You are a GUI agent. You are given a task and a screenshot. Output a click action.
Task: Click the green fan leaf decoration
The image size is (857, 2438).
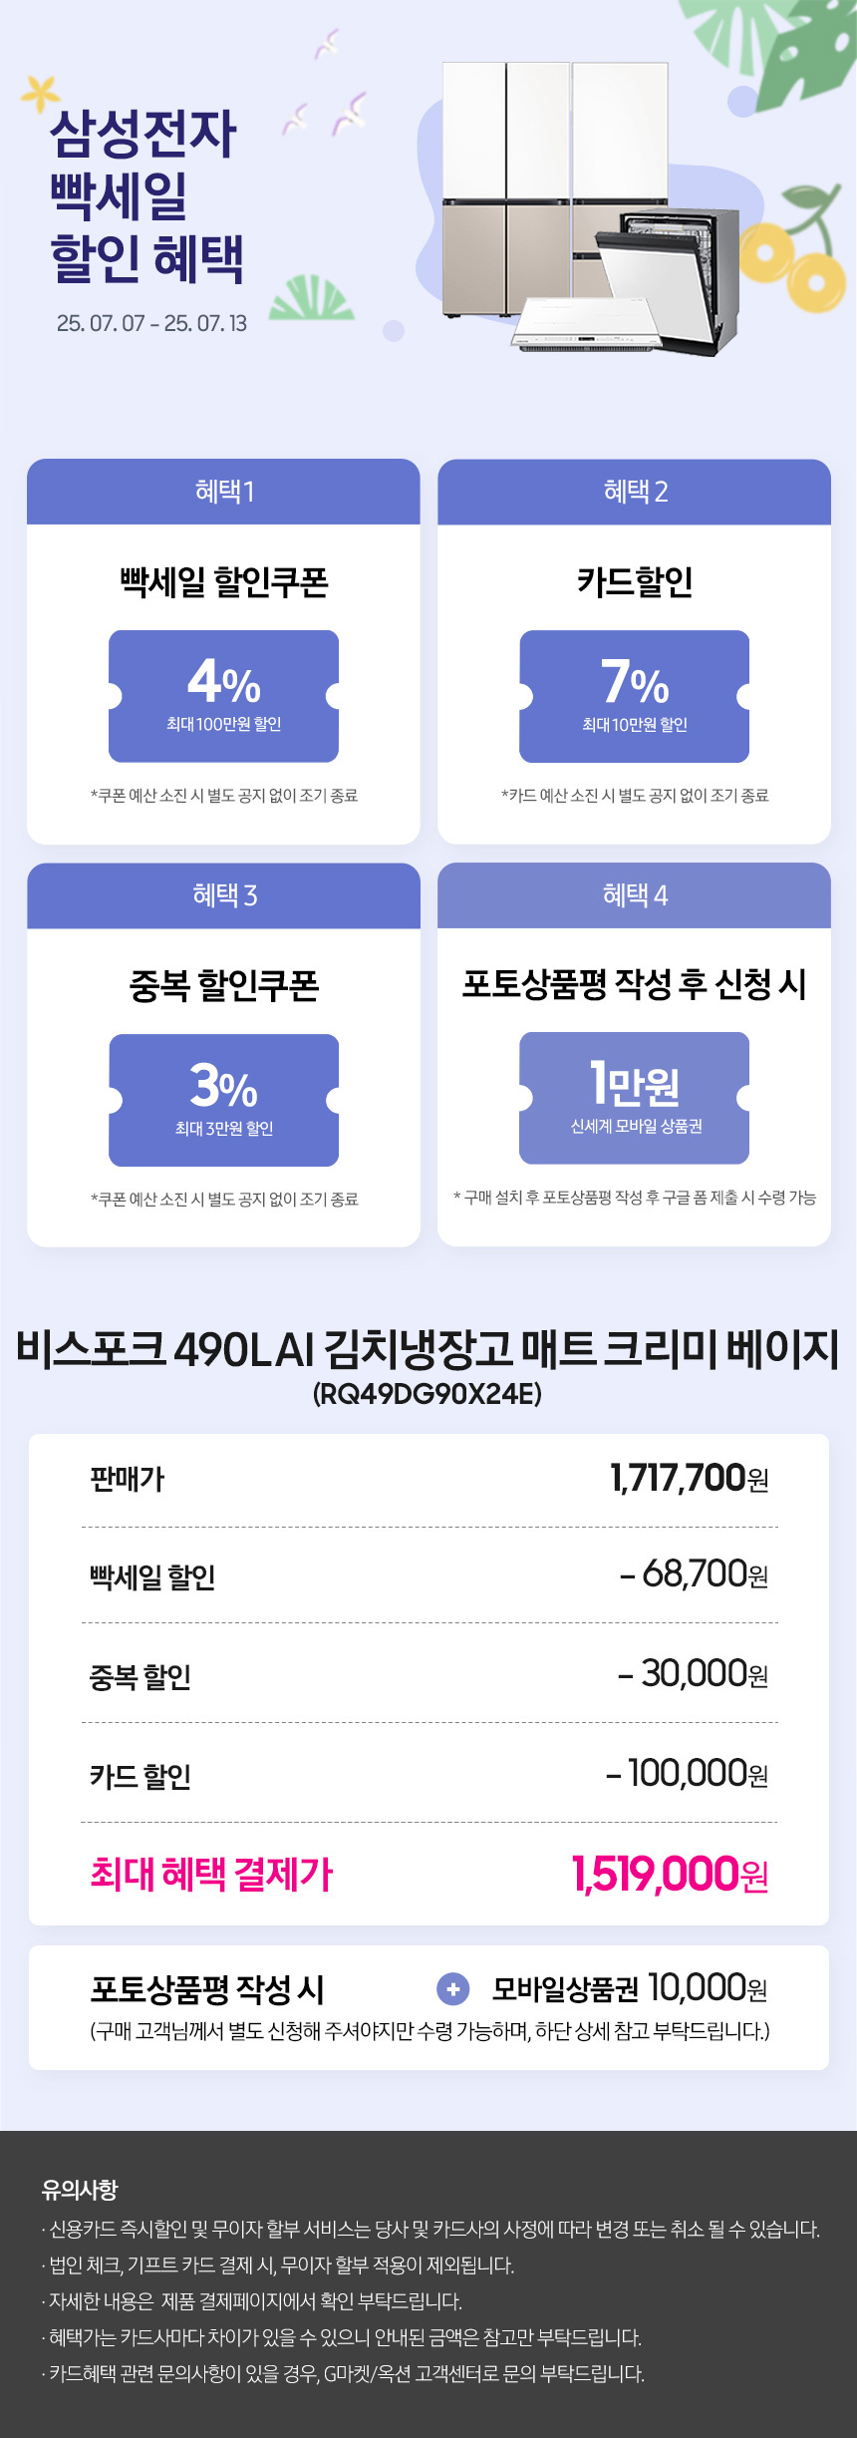[x=311, y=297]
